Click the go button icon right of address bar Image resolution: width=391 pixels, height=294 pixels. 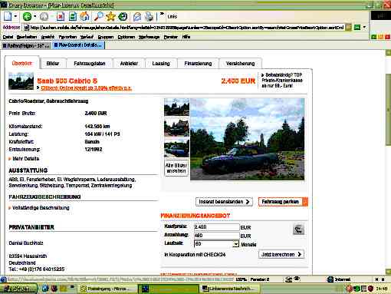coord(357,27)
